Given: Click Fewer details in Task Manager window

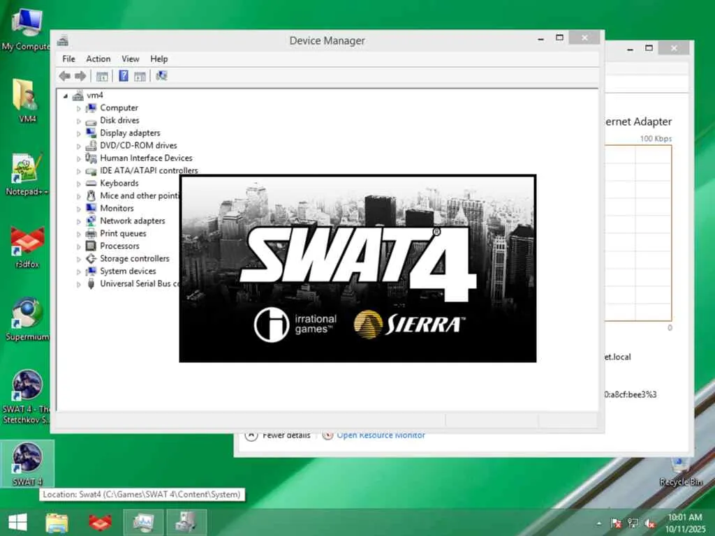Looking at the screenshot, I should point(286,435).
